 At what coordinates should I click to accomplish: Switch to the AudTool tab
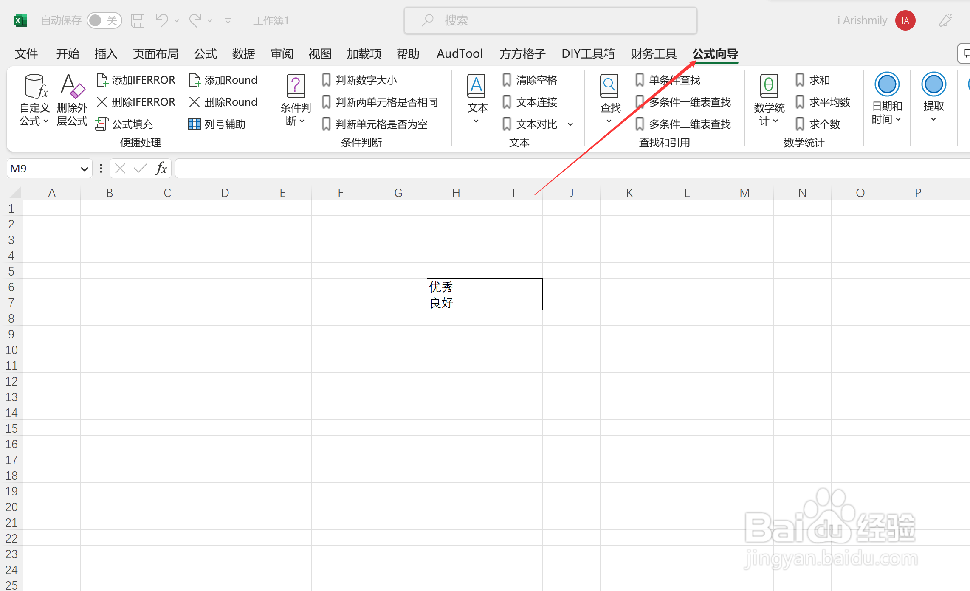460,54
